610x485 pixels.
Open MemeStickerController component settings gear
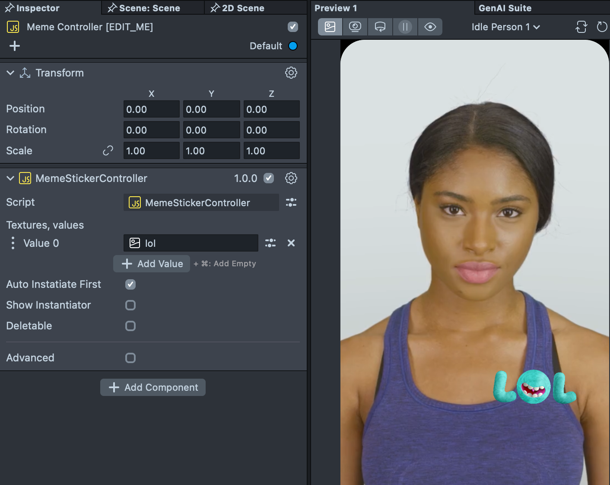point(291,178)
